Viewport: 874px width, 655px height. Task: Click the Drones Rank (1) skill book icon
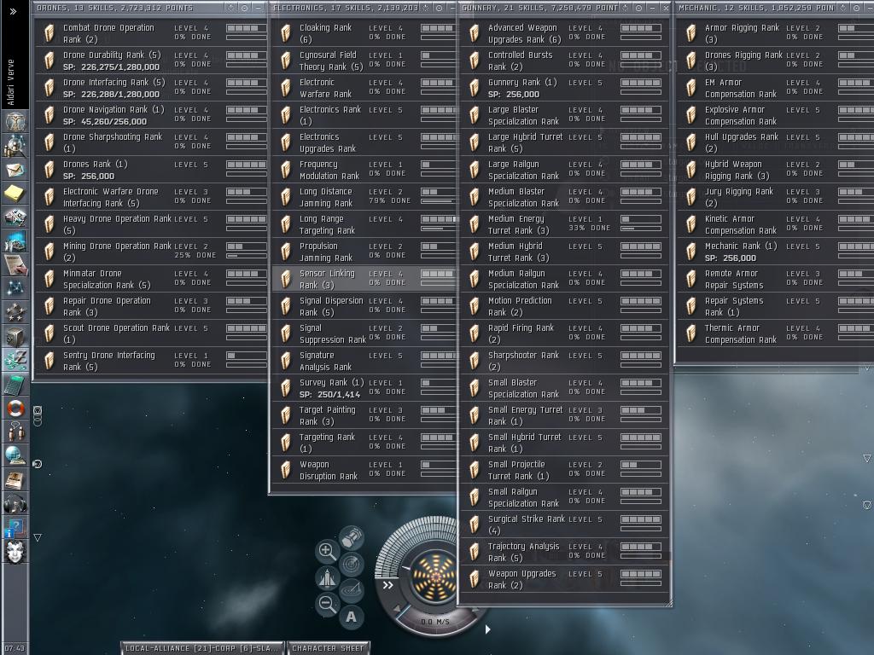click(x=49, y=170)
